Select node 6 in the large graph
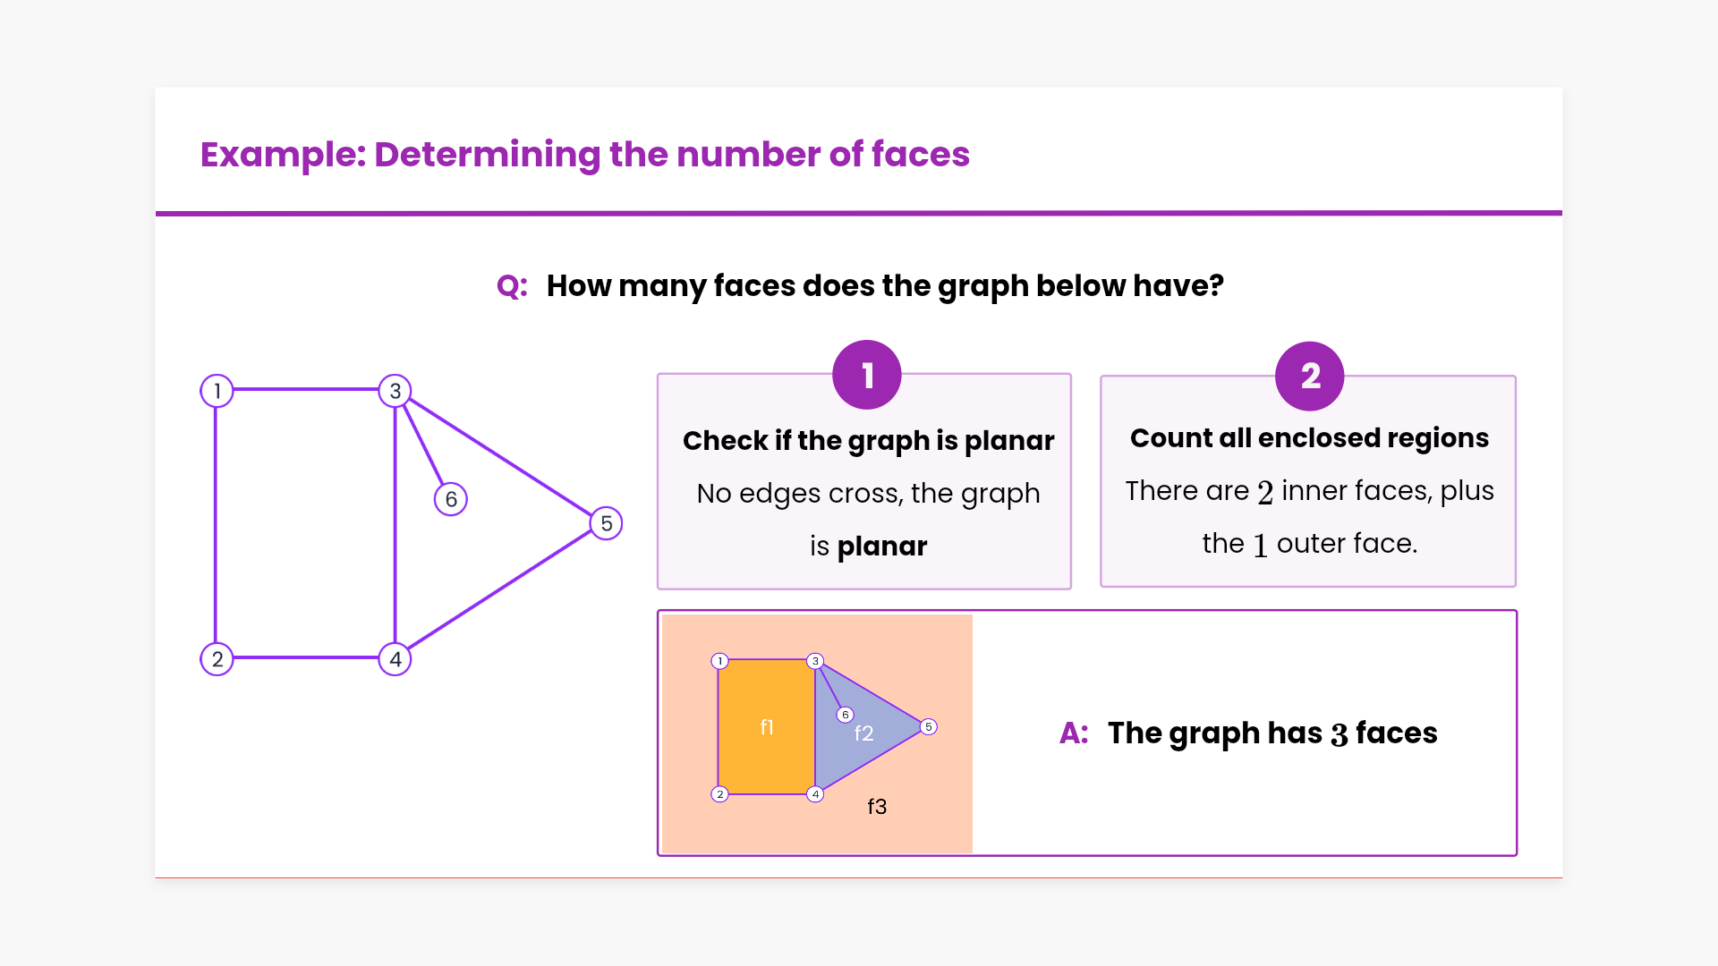The width and height of the screenshot is (1718, 966). pos(451,499)
